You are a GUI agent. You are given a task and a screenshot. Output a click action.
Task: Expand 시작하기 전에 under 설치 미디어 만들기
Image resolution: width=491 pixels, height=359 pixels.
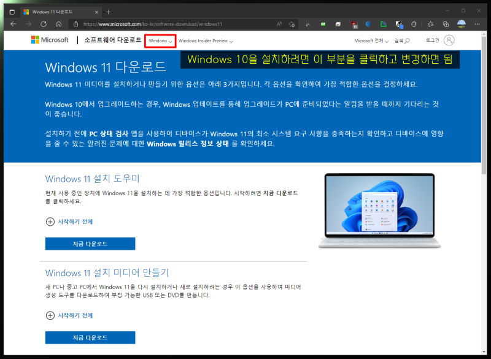69,315
